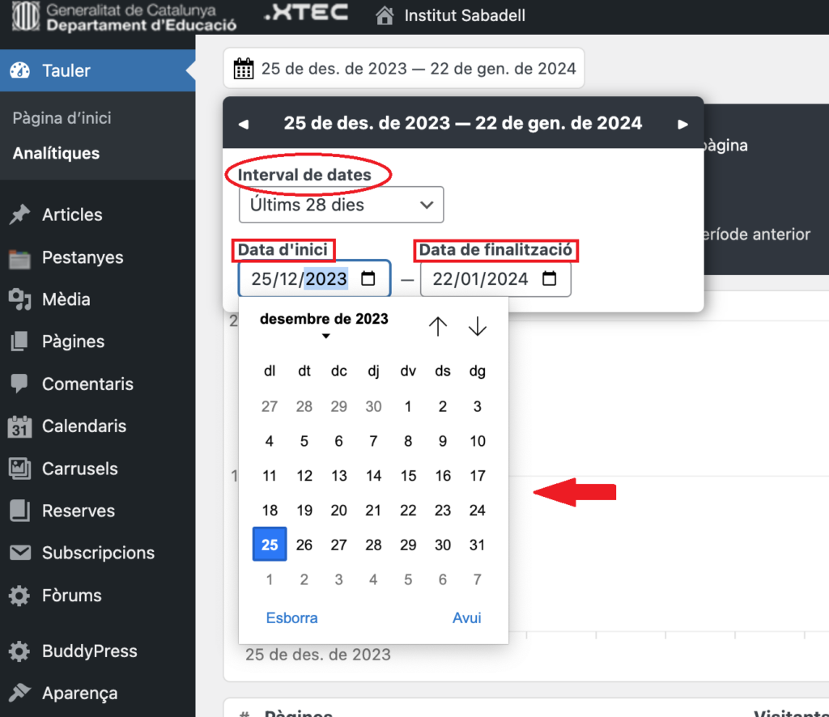Screen dimensions: 829x717
Task: Open Articles in the sidebar
Action: 72,214
